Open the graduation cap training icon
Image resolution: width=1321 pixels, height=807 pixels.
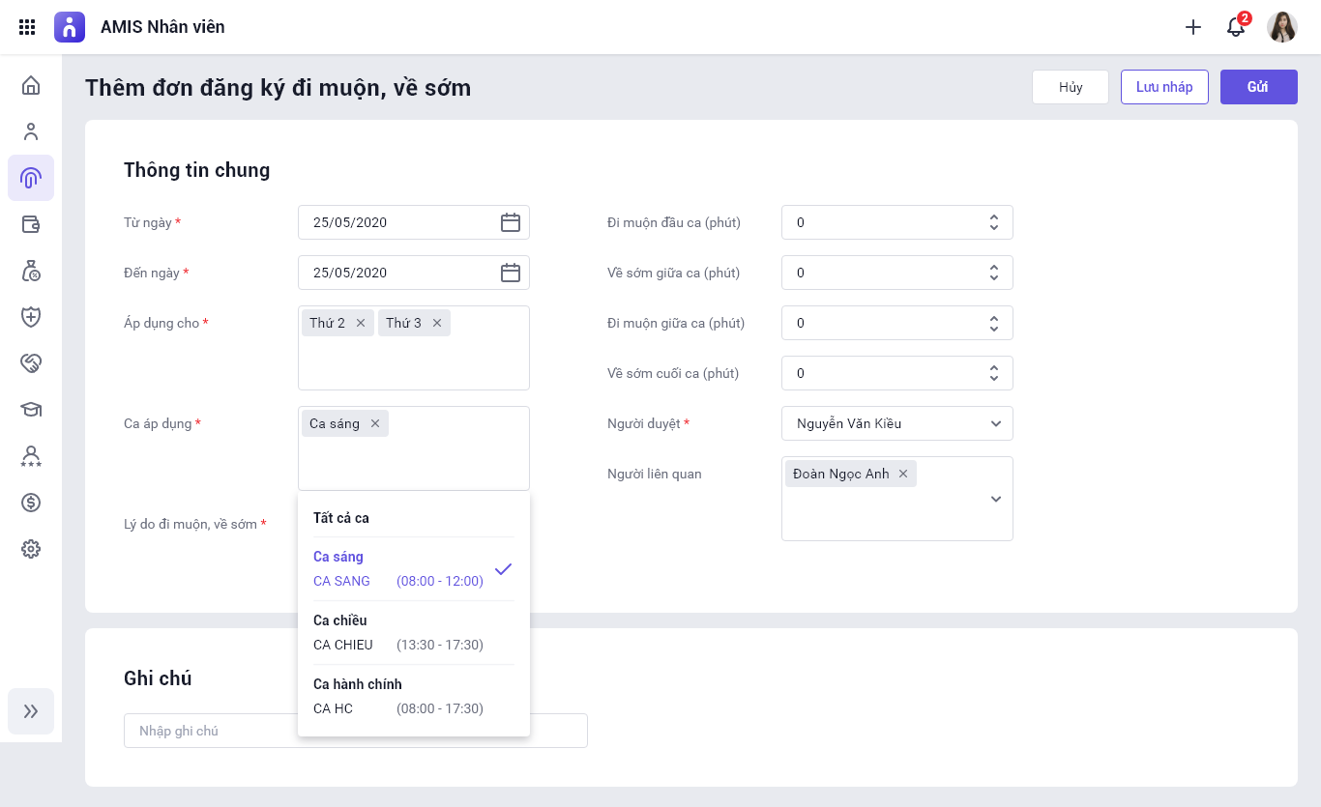[x=31, y=410]
